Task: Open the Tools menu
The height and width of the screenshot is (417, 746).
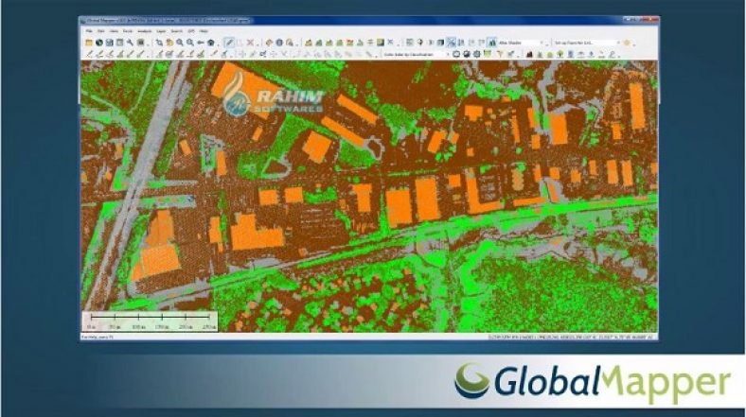Action: (128, 31)
